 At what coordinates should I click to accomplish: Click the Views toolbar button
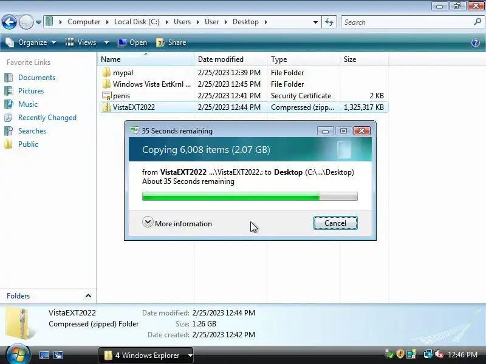click(x=81, y=42)
